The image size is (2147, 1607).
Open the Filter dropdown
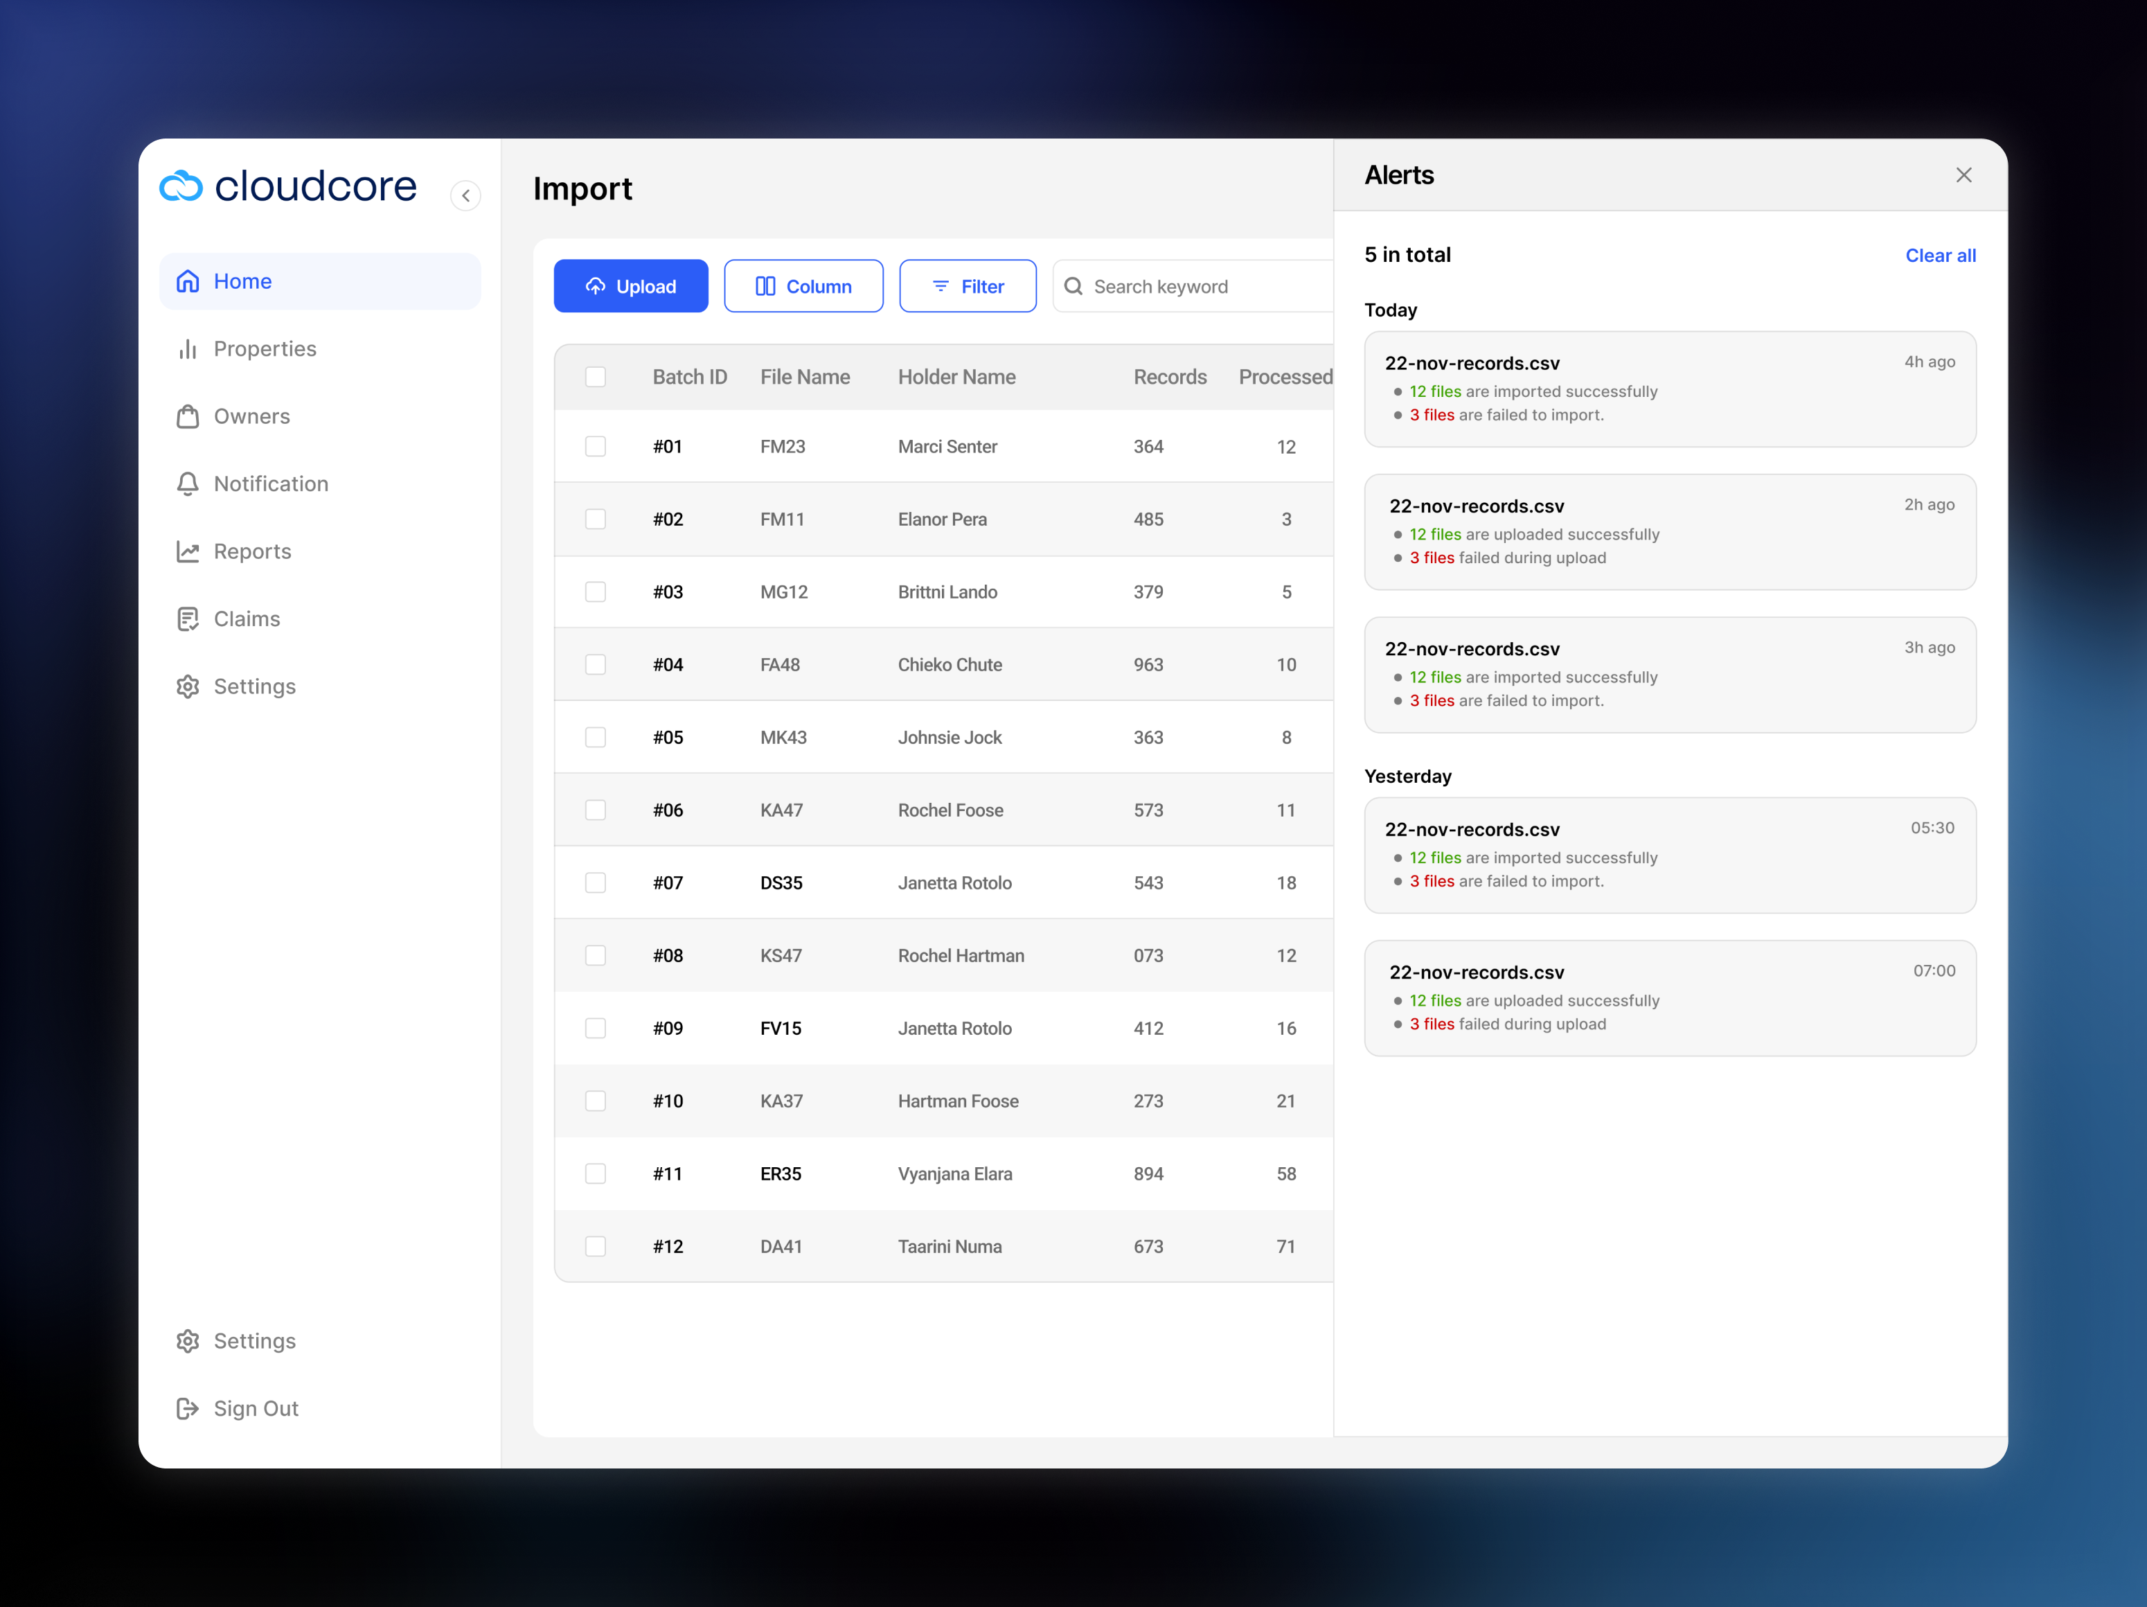[x=967, y=287]
